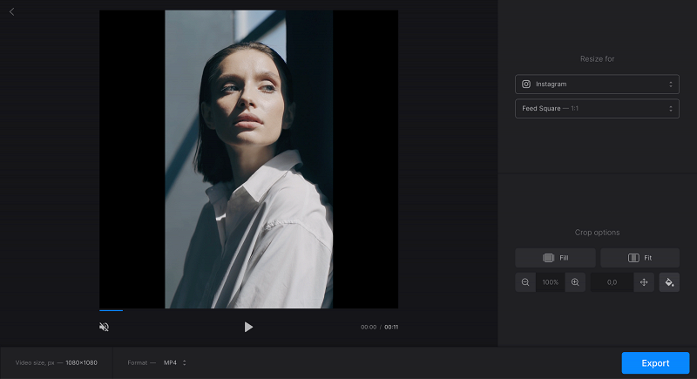Open the background fill color bucket
This screenshot has width=697, height=379.
point(669,282)
